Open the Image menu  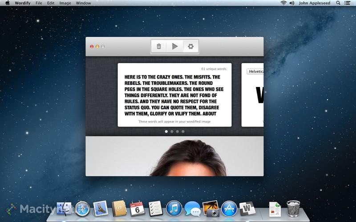pos(65,3)
